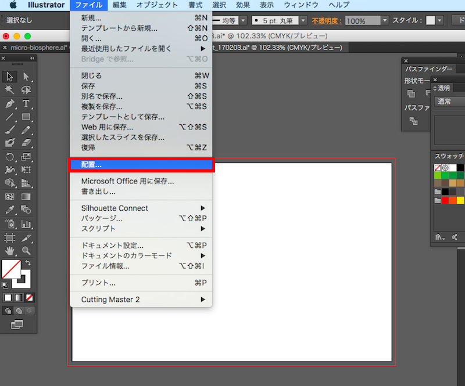Expand 最近使用したファイルを開く submenu
Viewport: 465px width, 386px height.
[x=141, y=49]
